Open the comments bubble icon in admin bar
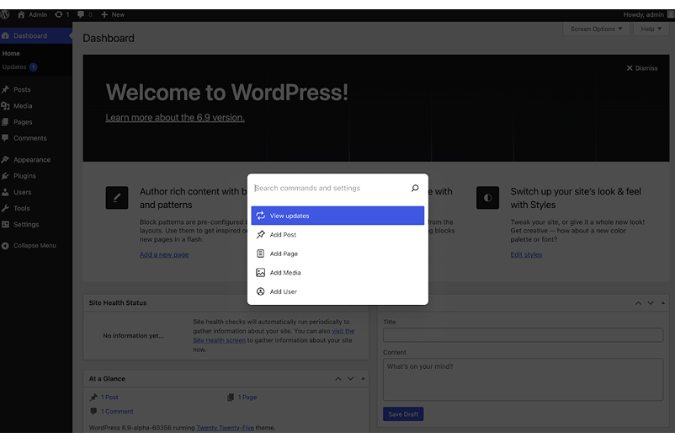 pos(81,14)
